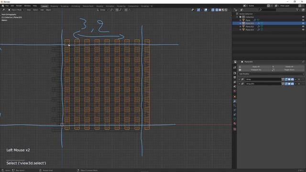Collapse the Collection tree item
The width and height of the screenshot is (306, 172).
(x=237, y=17)
